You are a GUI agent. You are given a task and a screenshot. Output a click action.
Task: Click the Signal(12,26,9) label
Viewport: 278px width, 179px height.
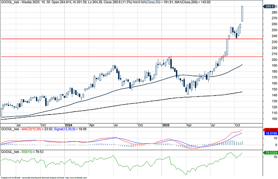coord(67,130)
